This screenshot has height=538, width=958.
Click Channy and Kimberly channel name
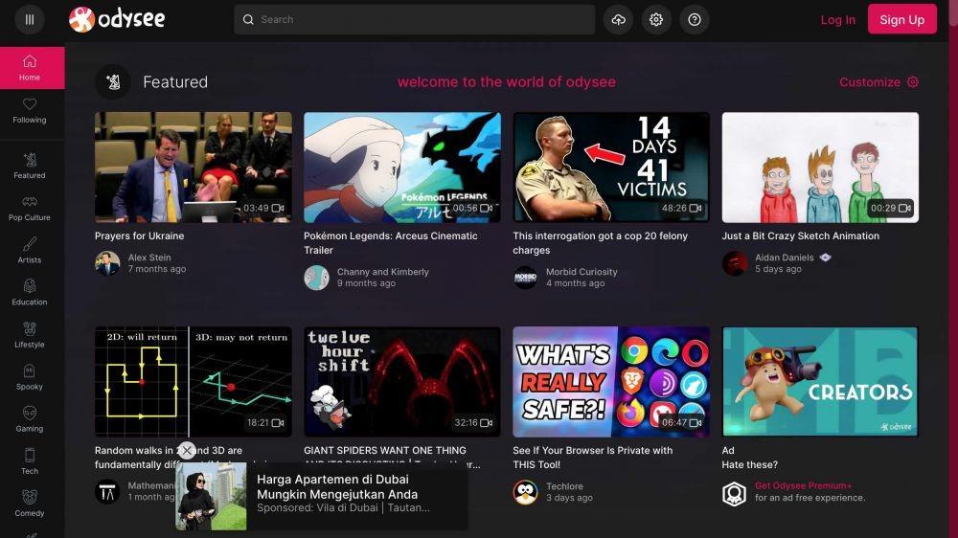click(x=383, y=272)
